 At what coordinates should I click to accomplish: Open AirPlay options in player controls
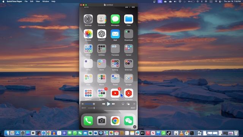coord(123,104)
